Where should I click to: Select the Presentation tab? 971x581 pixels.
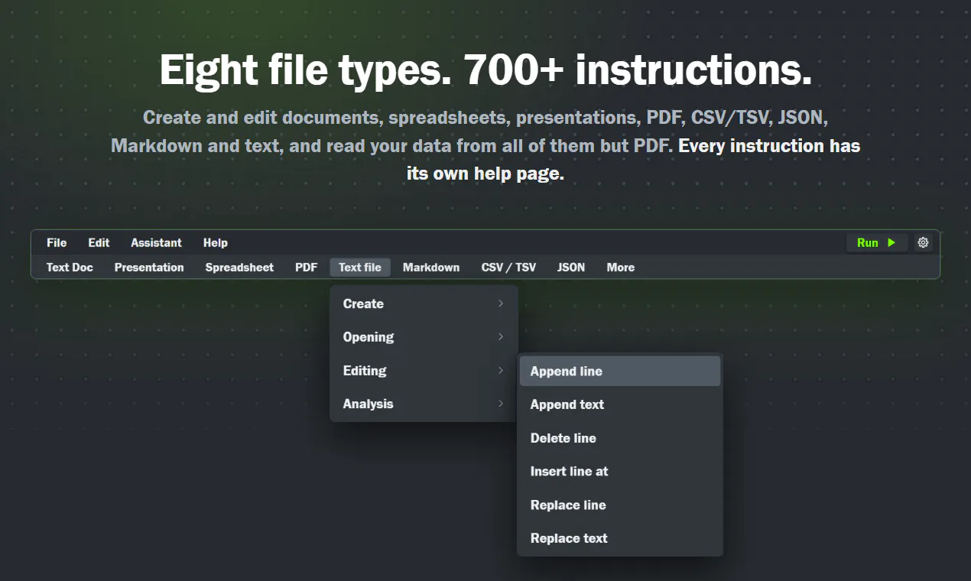149,268
